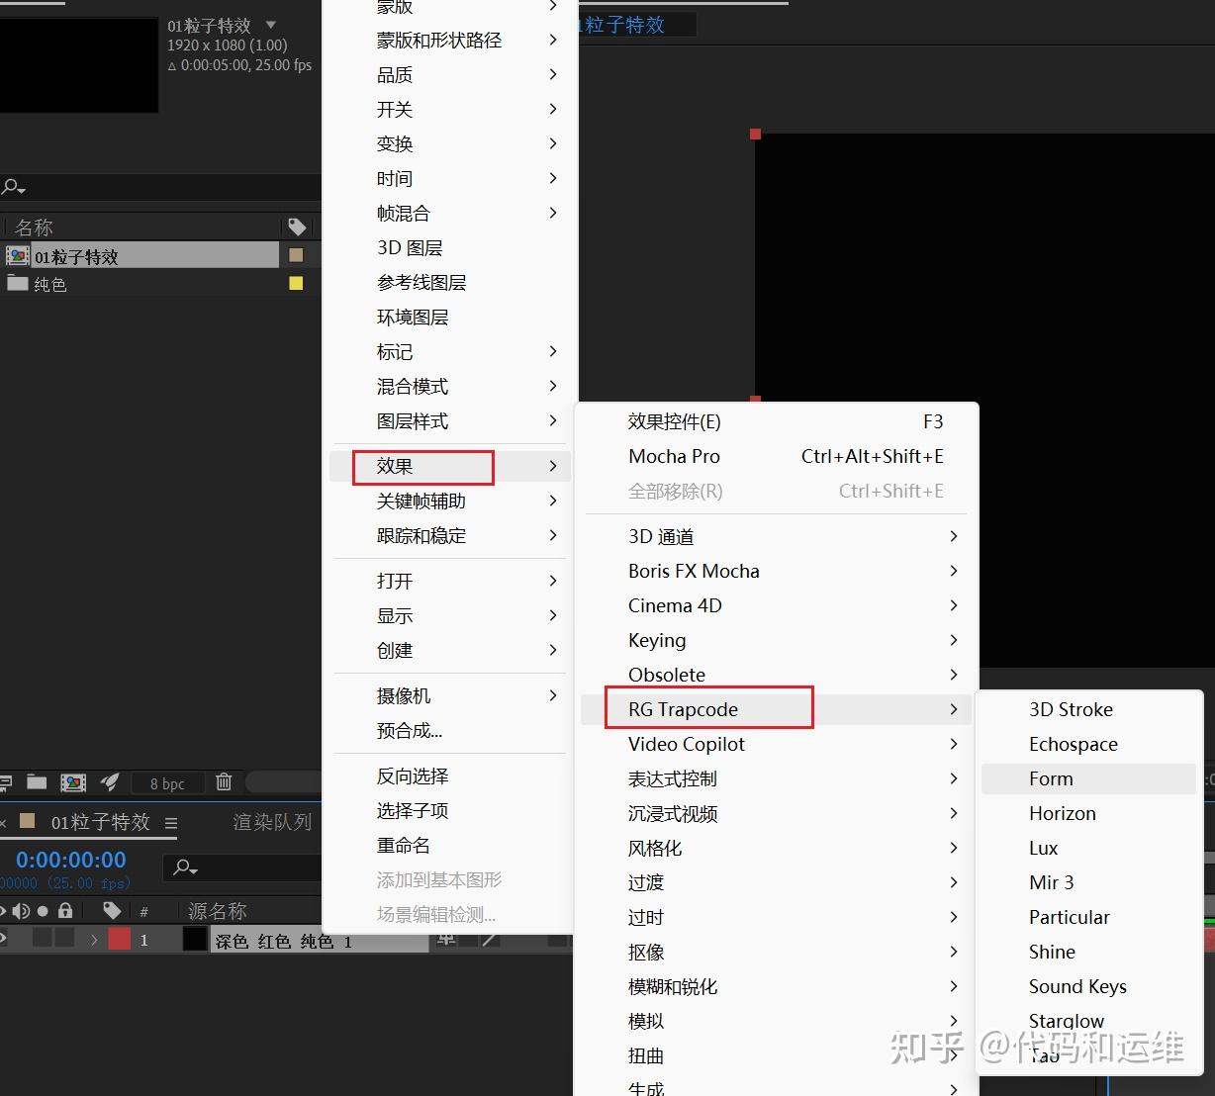Click the 01粒子特效 composition thumbnail icon
This screenshot has height=1096, width=1215.
pos(18,255)
